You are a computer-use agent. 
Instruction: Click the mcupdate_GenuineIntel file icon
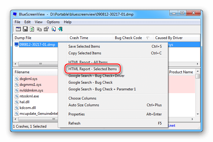(17, 114)
